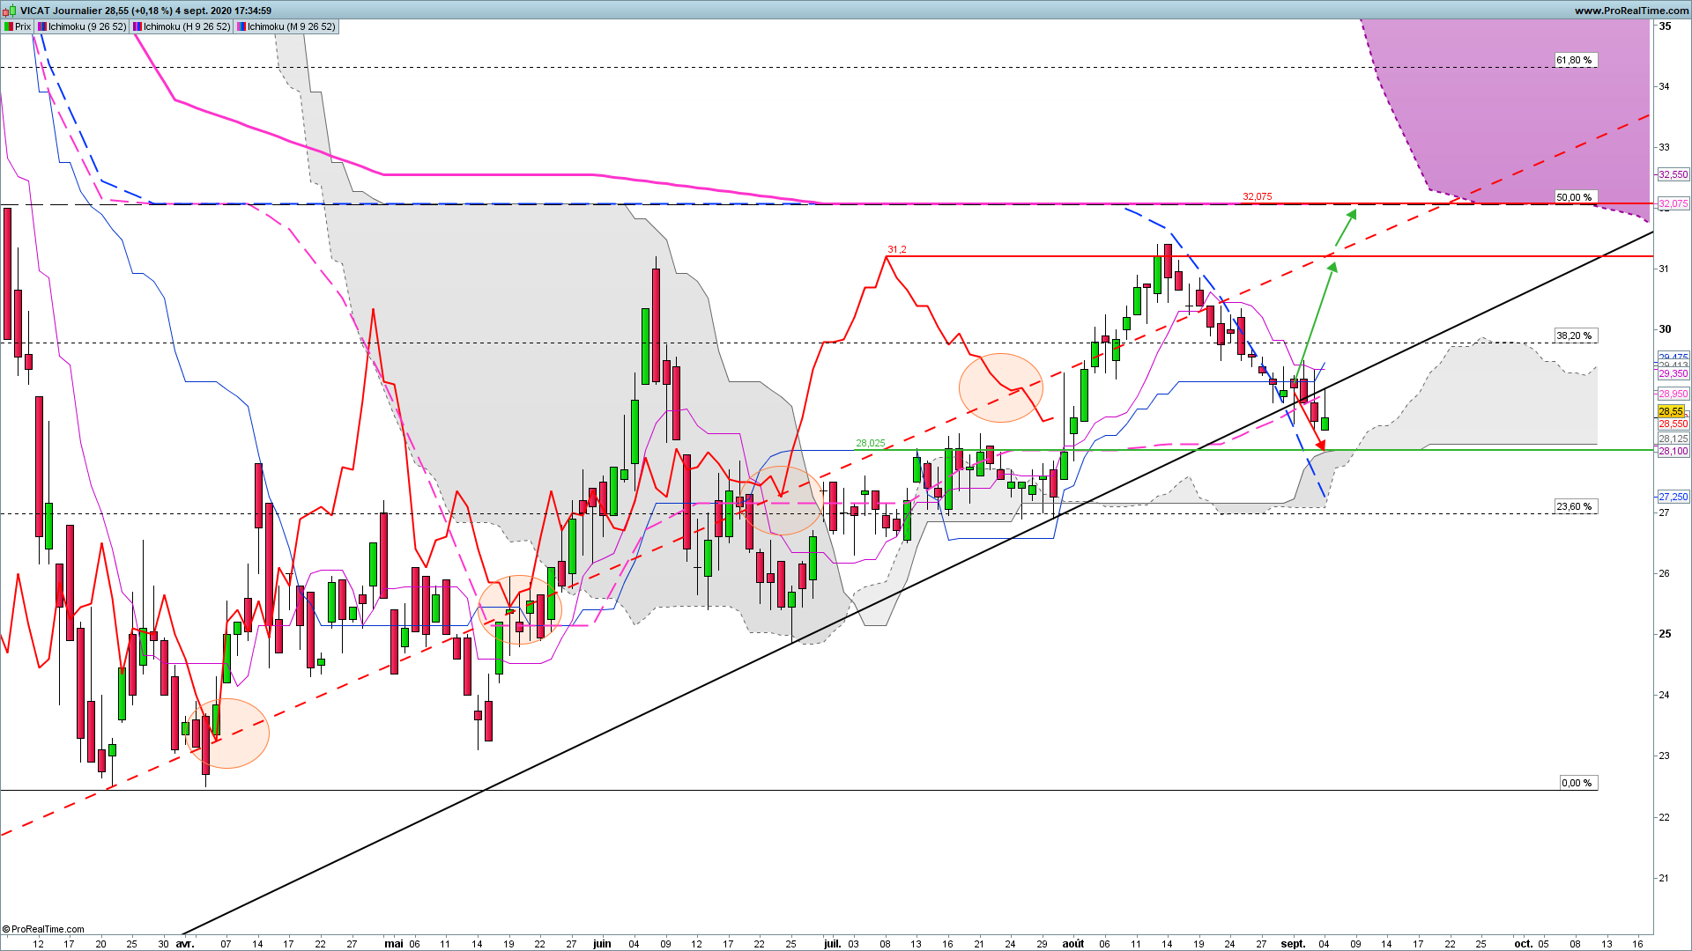The image size is (1692, 951).
Task: Click the 31,2 red resistance line label
Action: (x=897, y=250)
